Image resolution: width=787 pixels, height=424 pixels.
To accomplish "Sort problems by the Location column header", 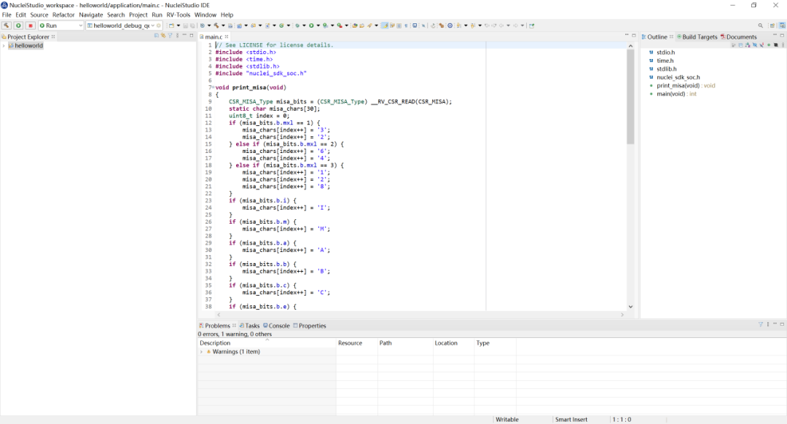I will (x=453, y=343).
